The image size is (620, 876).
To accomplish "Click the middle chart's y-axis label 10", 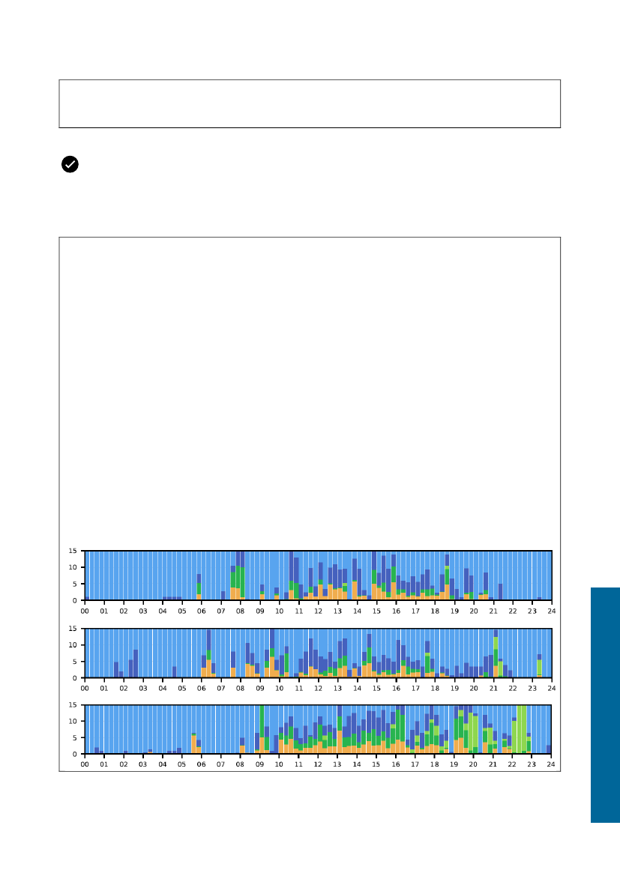I will [x=73, y=644].
